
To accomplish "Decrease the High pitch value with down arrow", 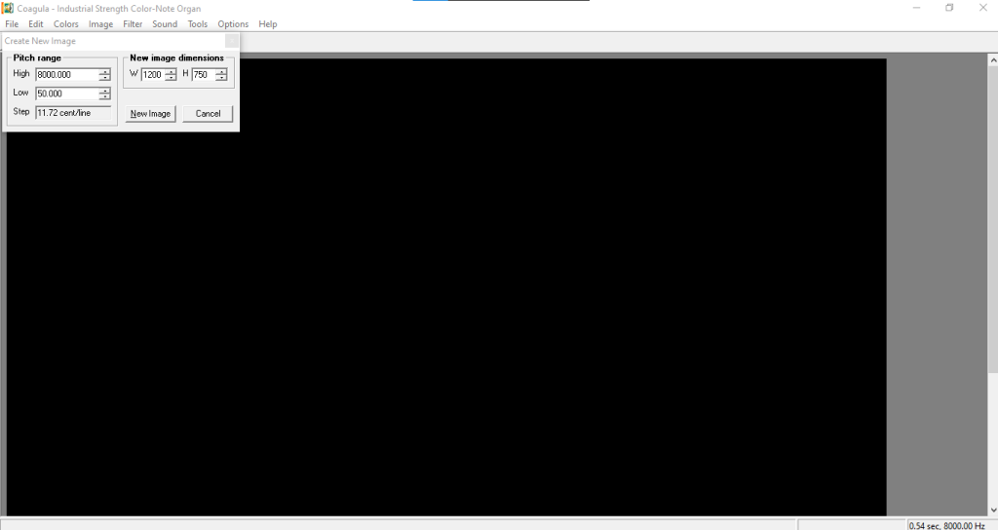I will (104, 78).
